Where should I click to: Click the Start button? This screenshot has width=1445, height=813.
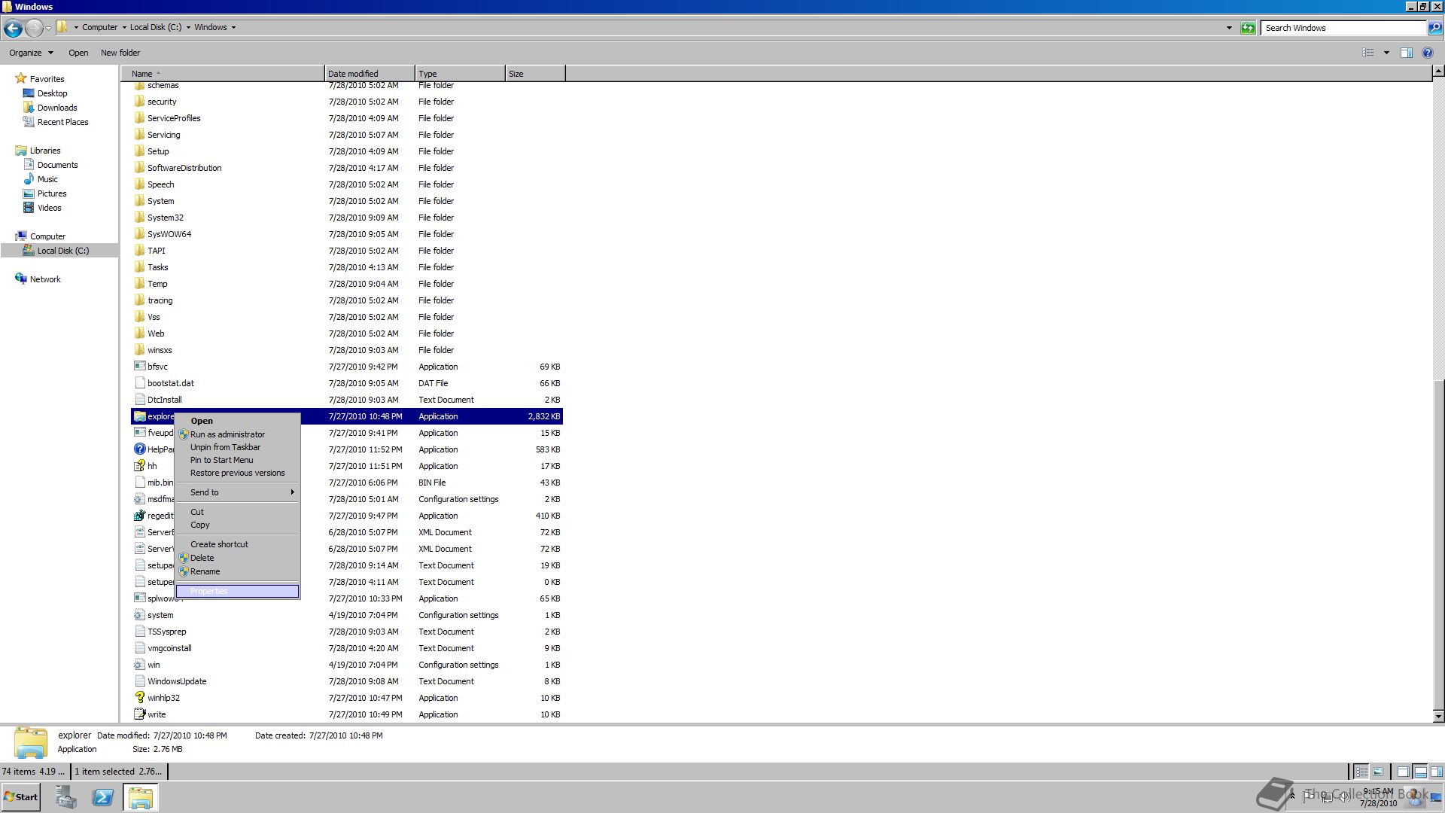pos(20,797)
